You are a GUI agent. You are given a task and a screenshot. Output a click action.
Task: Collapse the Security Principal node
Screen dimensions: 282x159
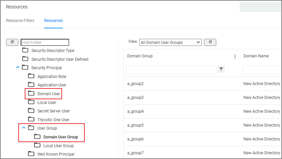pos(18,68)
